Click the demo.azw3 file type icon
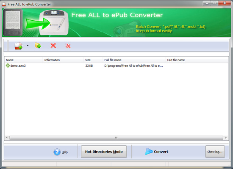 pyautogui.click(x=8, y=65)
